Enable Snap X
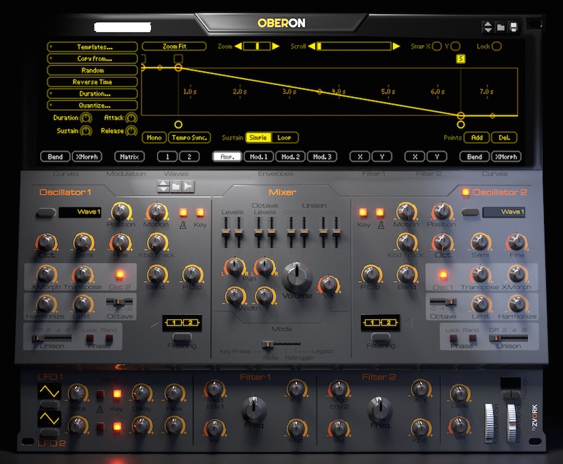 pos(436,46)
